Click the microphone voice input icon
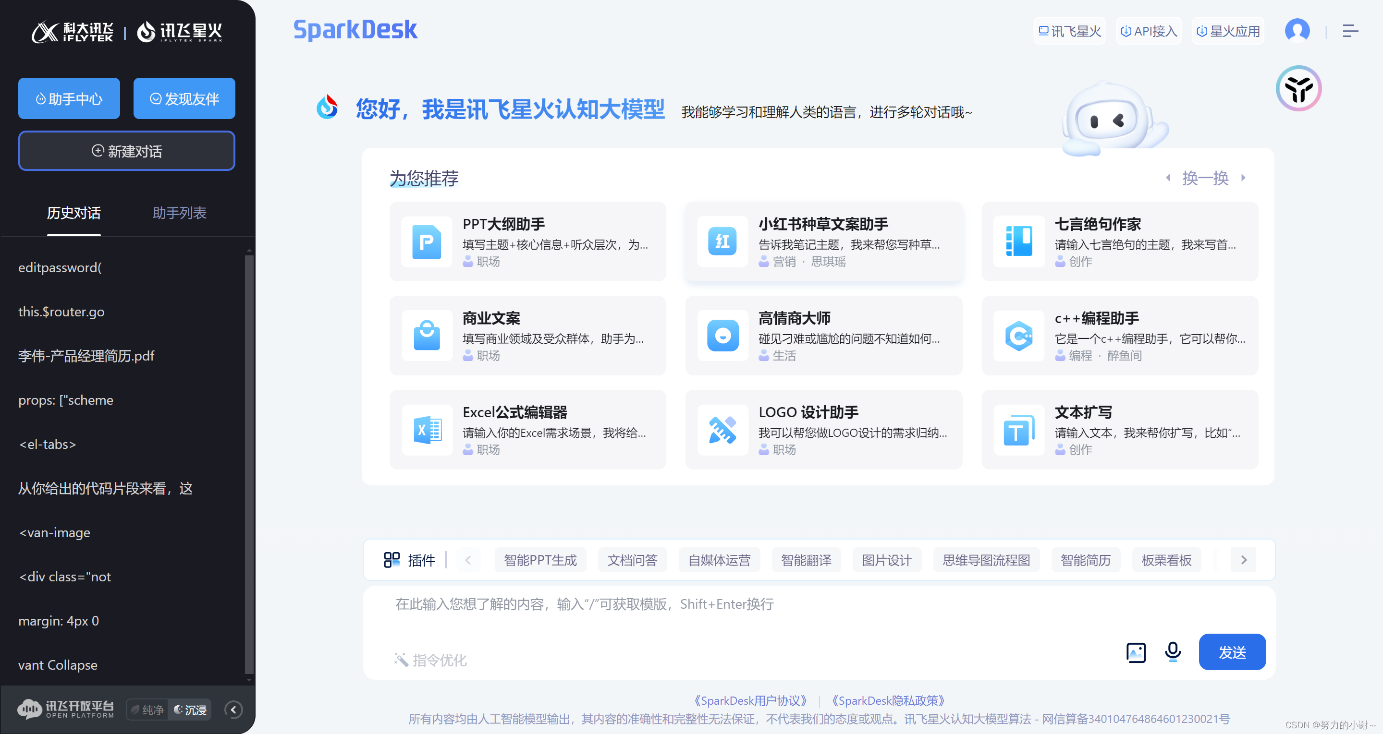Image resolution: width=1383 pixels, height=734 pixels. (x=1173, y=651)
